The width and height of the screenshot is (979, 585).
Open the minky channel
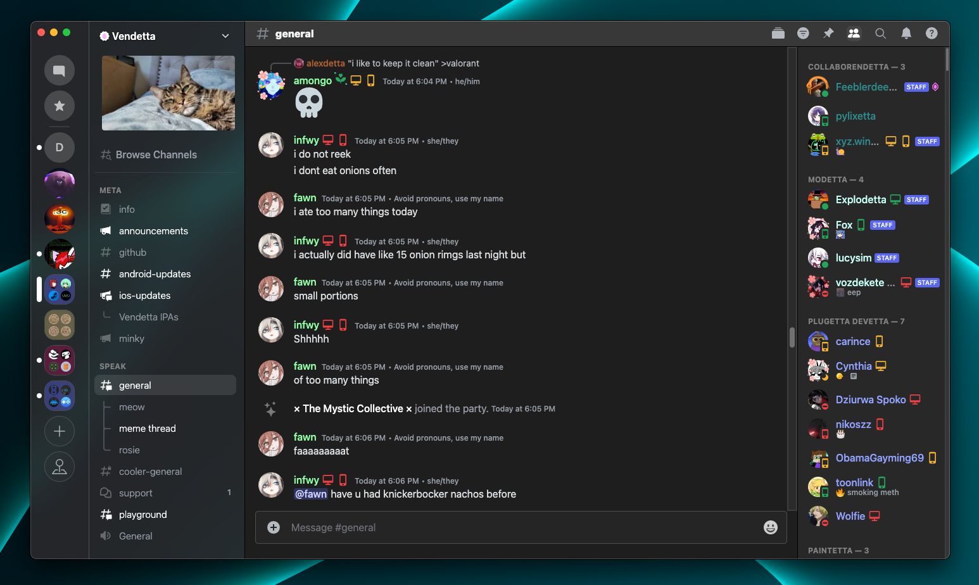(x=165, y=338)
